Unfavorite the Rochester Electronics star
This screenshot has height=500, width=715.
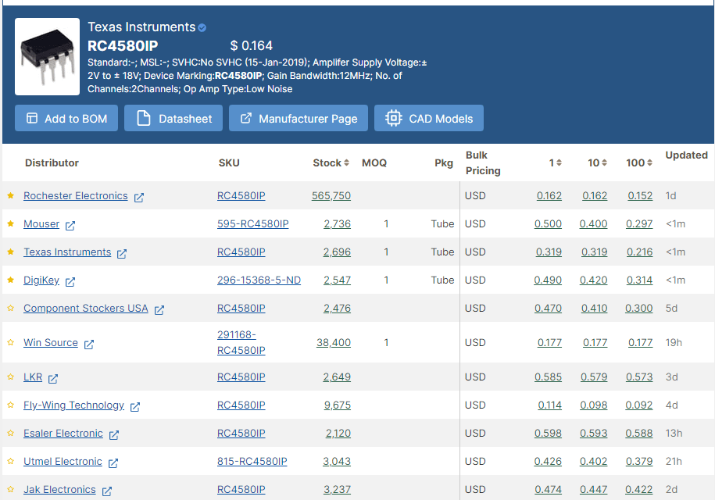pos(10,195)
